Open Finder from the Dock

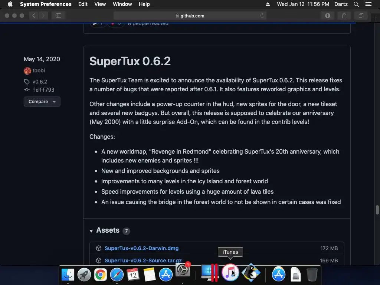point(68,275)
